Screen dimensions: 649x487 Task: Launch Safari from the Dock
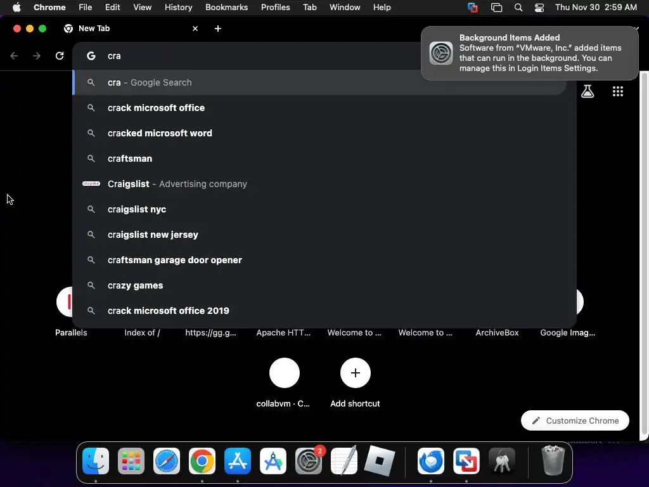tap(167, 461)
